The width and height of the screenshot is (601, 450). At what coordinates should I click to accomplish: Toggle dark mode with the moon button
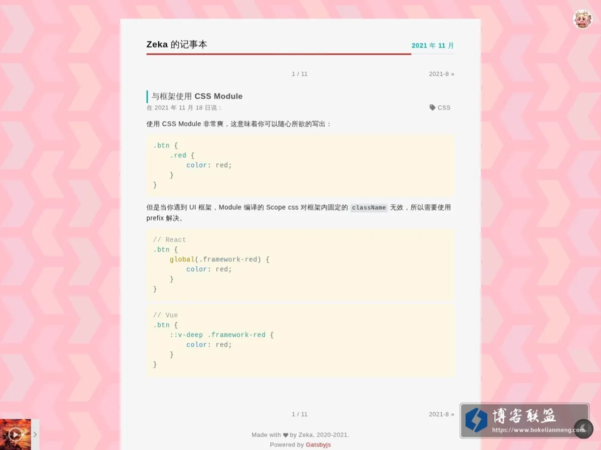(583, 428)
